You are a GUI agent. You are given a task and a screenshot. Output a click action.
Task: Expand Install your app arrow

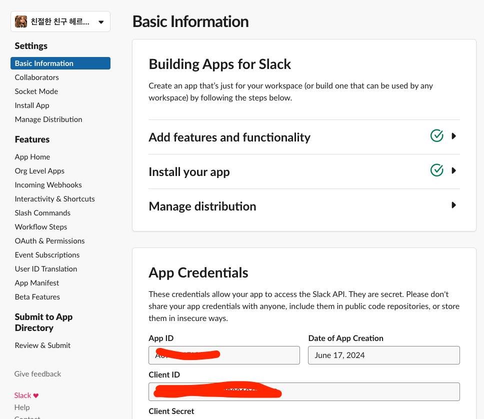coord(453,170)
